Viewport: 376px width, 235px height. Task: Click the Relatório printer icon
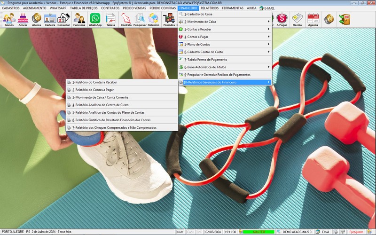coord(154,19)
